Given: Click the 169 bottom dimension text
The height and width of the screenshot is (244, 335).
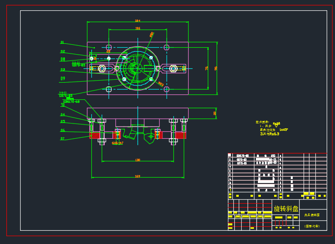Looking at the screenshot, I should 138,176.
